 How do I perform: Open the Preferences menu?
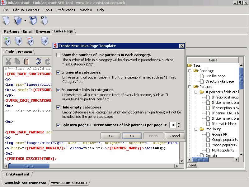coord(66,10)
